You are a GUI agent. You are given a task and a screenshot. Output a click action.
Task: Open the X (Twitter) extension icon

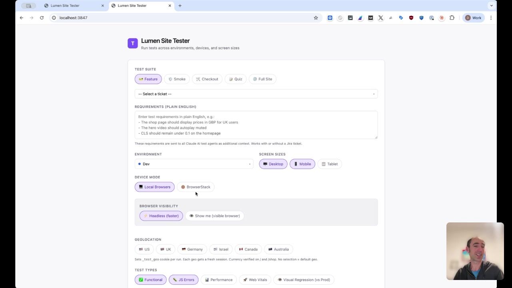(x=381, y=18)
